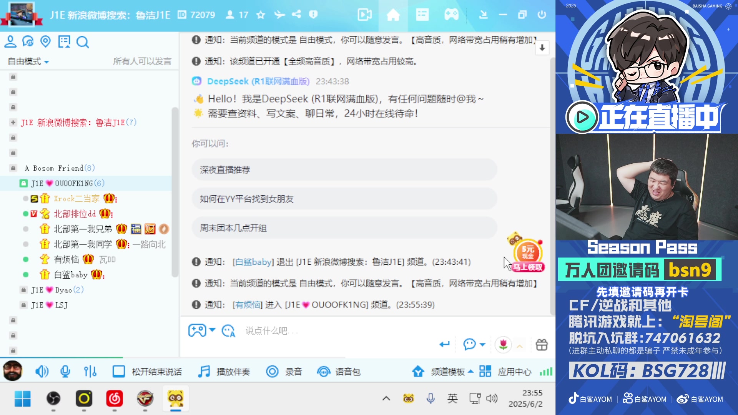Open OBS Studio from the taskbar
The width and height of the screenshot is (738, 415).
pos(53,399)
